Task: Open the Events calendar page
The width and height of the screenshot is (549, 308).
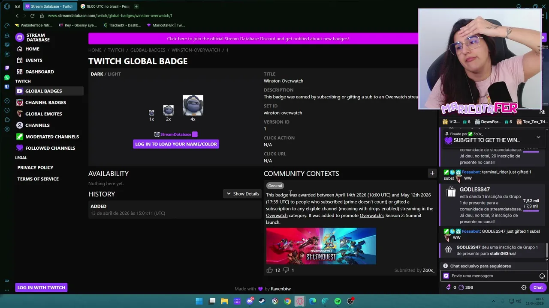Action: (x=30, y=60)
